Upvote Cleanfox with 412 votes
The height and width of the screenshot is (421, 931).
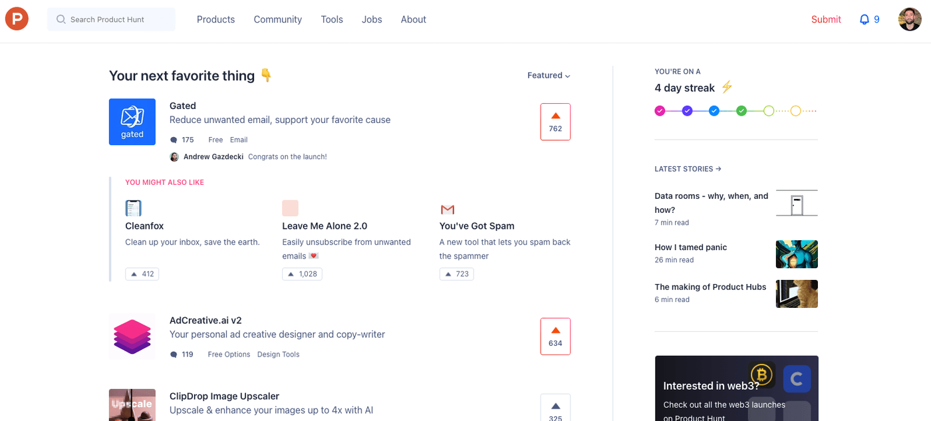(x=142, y=274)
